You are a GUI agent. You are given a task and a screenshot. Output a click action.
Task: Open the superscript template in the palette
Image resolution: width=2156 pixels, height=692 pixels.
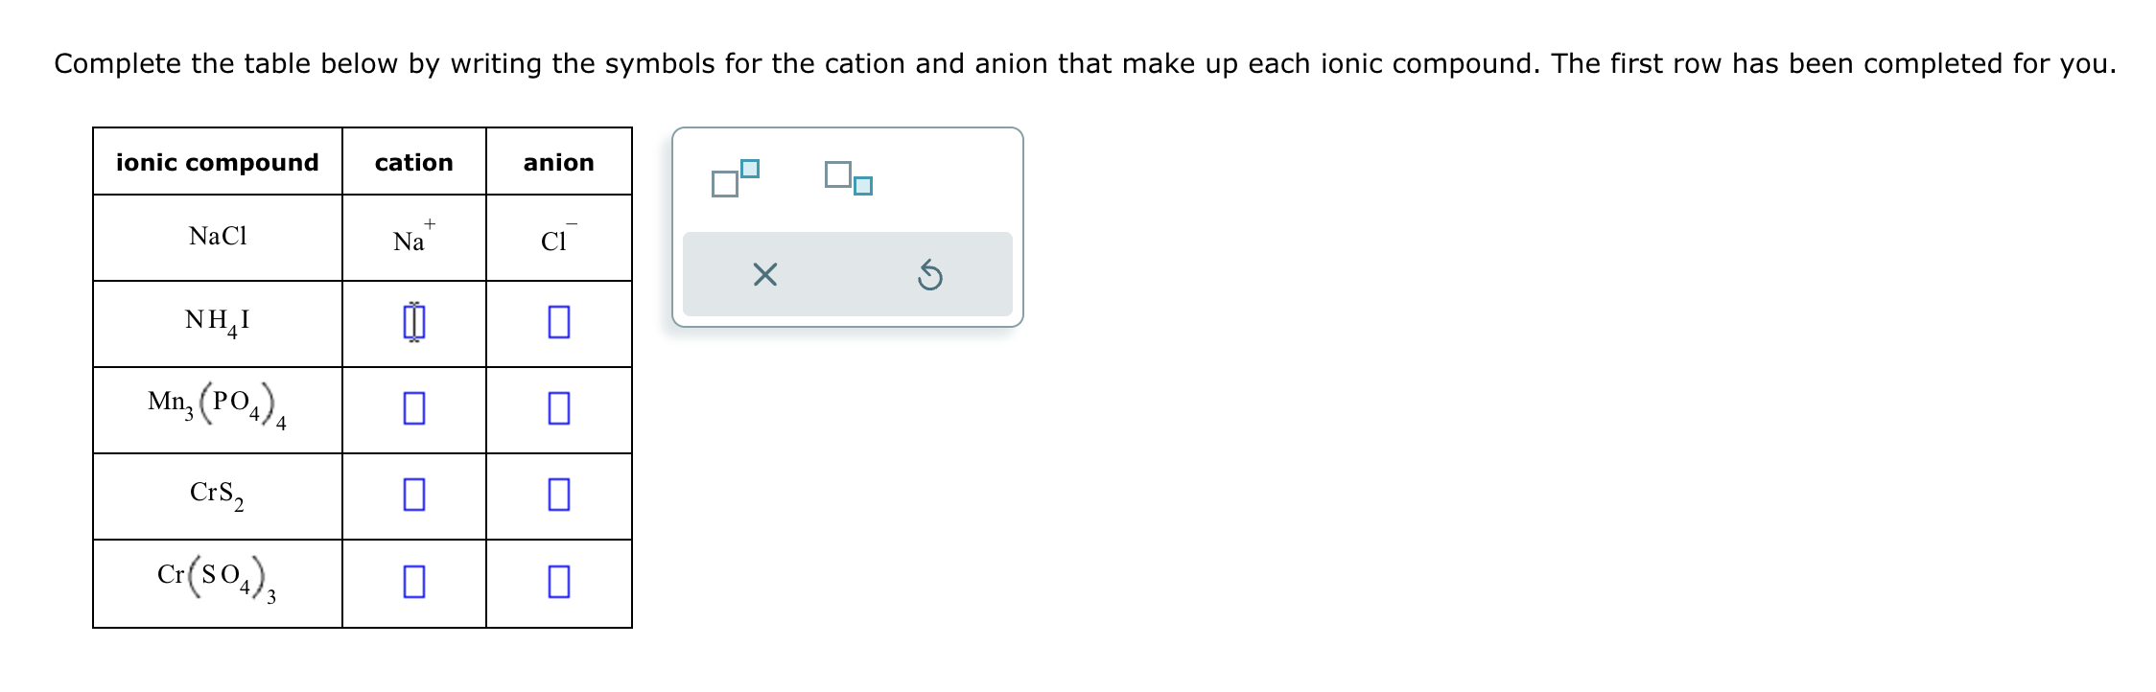click(x=734, y=178)
